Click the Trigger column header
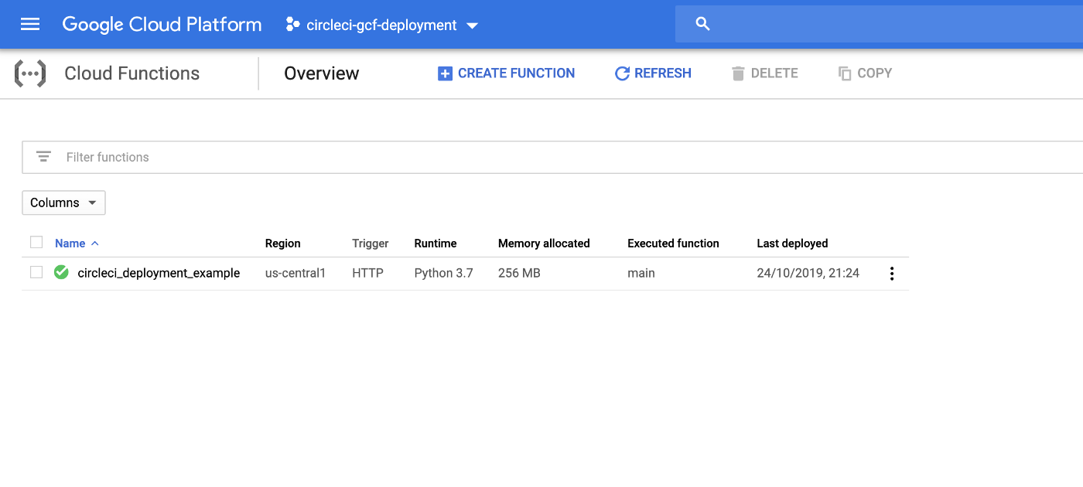This screenshot has height=487, width=1083. coord(371,243)
